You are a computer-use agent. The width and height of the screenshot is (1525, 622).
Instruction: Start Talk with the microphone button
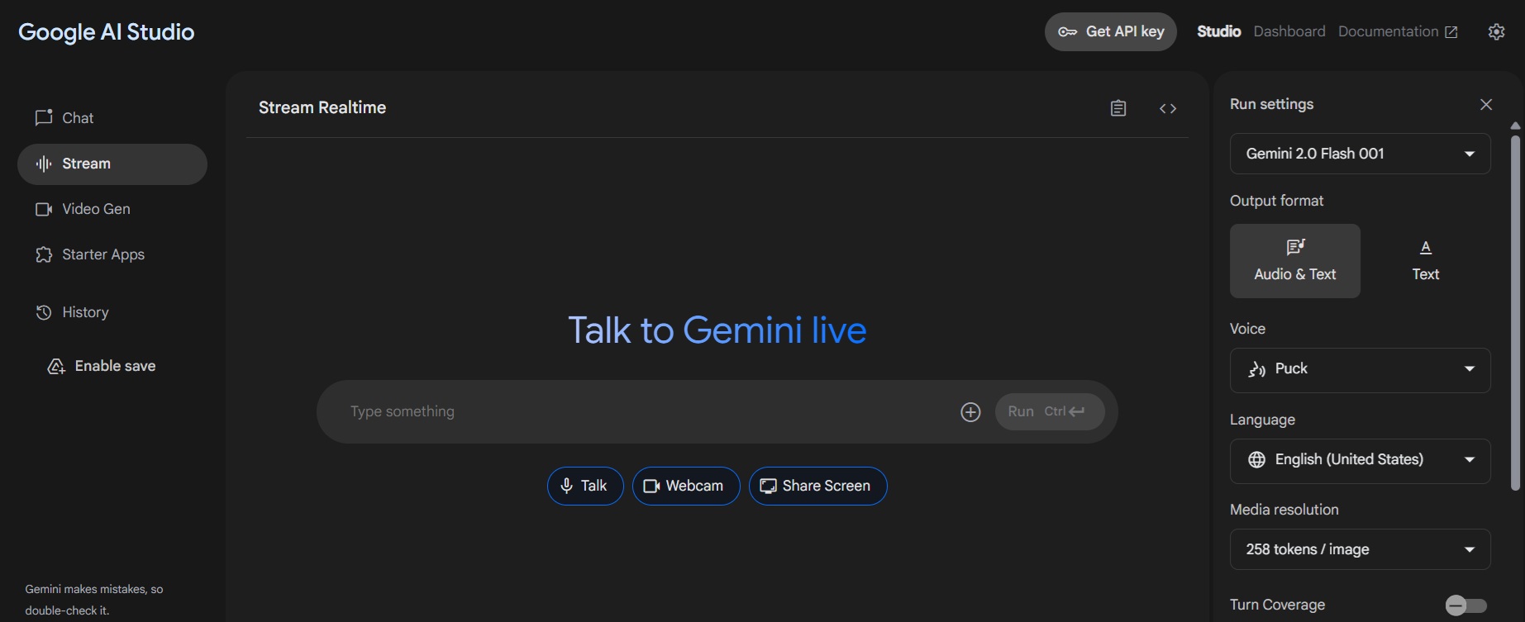(585, 486)
